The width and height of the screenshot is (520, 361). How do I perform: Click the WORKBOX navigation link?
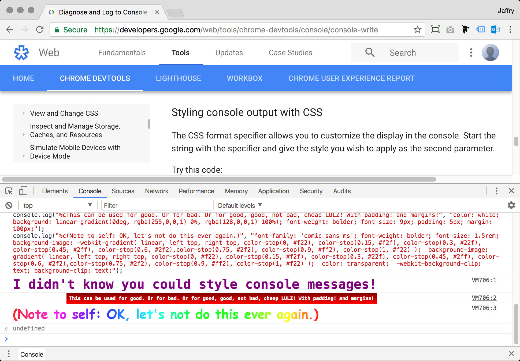pos(244,78)
